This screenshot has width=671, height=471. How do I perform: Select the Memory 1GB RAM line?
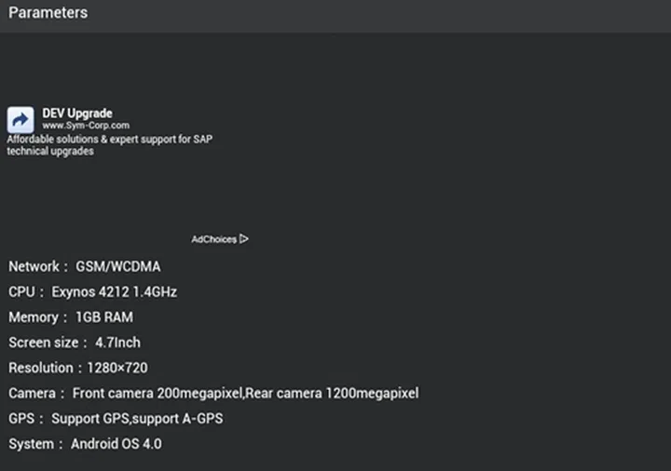click(x=71, y=317)
